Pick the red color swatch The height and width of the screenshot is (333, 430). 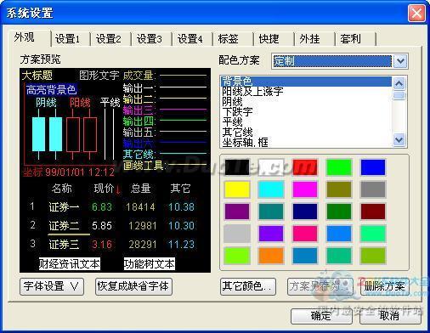(x=305, y=167)
